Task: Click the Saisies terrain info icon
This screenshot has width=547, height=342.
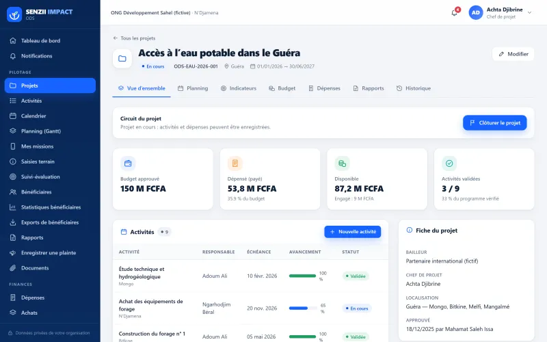Action: (x=13, y=161)
